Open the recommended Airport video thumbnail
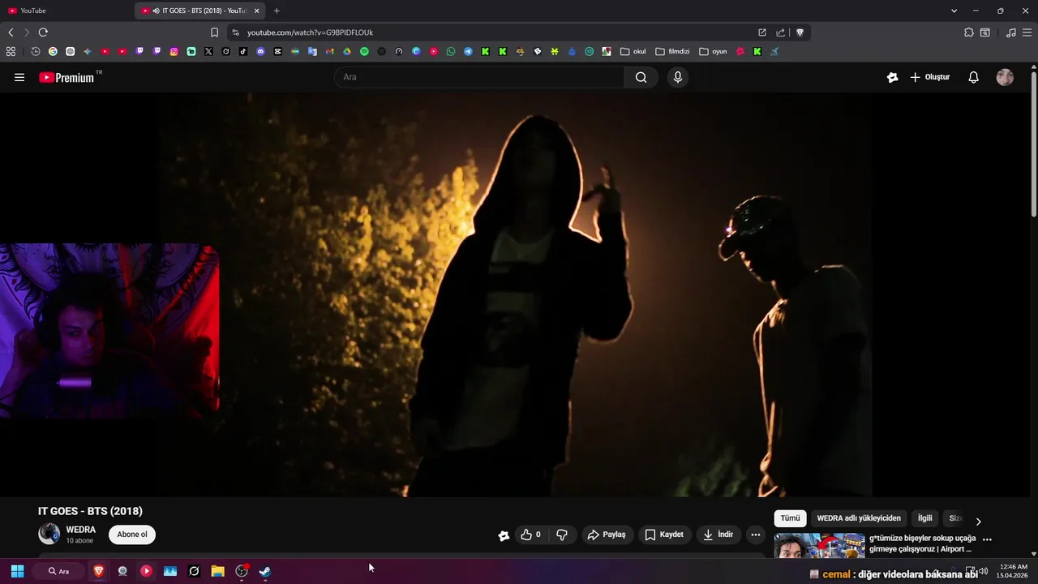This screenshot has width=1038, height=584. (819, 546)
